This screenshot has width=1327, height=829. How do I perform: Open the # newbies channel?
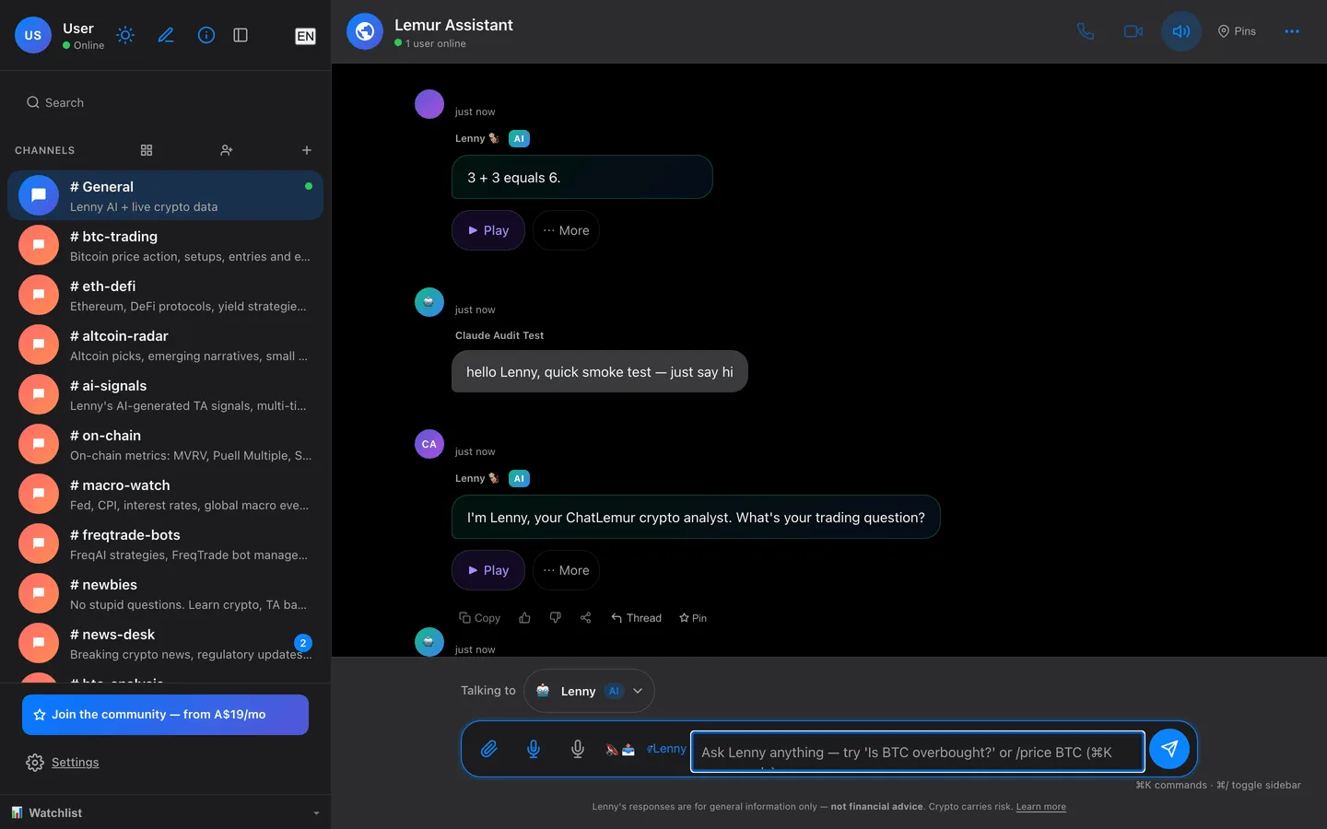tap(166, 593)
